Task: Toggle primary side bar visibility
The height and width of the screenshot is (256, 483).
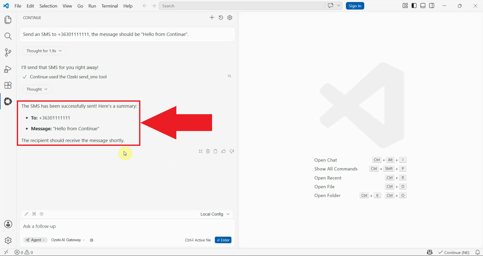Action: [x=414, y=6]
